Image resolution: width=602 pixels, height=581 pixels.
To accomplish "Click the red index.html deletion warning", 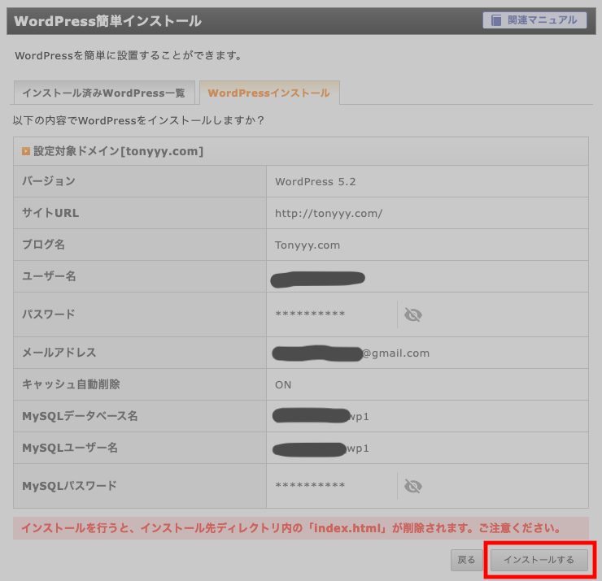I will pyautogui.click(x=301, y=528).
